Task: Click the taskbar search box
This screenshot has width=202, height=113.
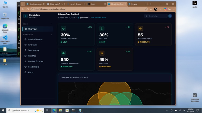Action: 25,111
